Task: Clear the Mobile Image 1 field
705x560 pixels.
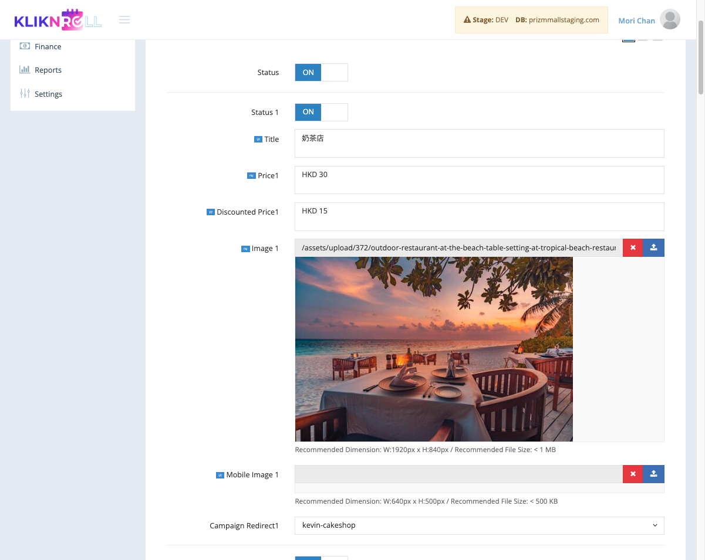Action: pos(633,474)
